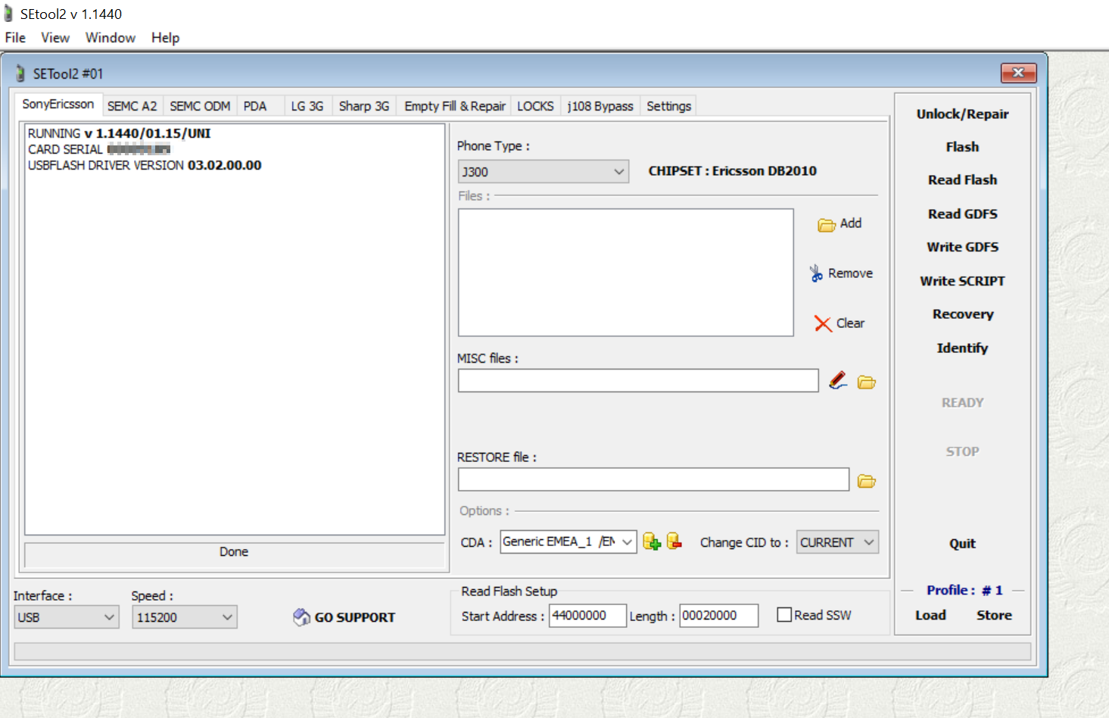Viewport: 1109px width, 718px height.
Task: Click inside the Files list box
Action: point(625,273)
